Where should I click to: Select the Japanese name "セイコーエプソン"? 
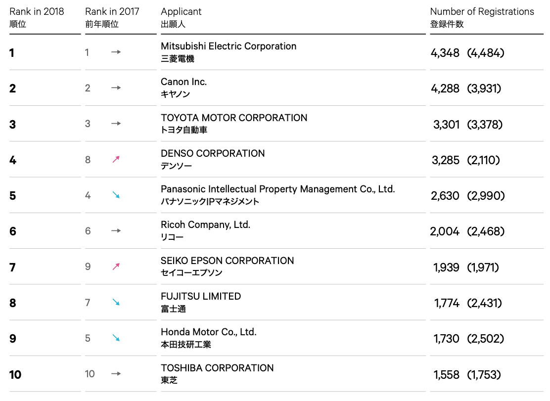coord(191,273)
